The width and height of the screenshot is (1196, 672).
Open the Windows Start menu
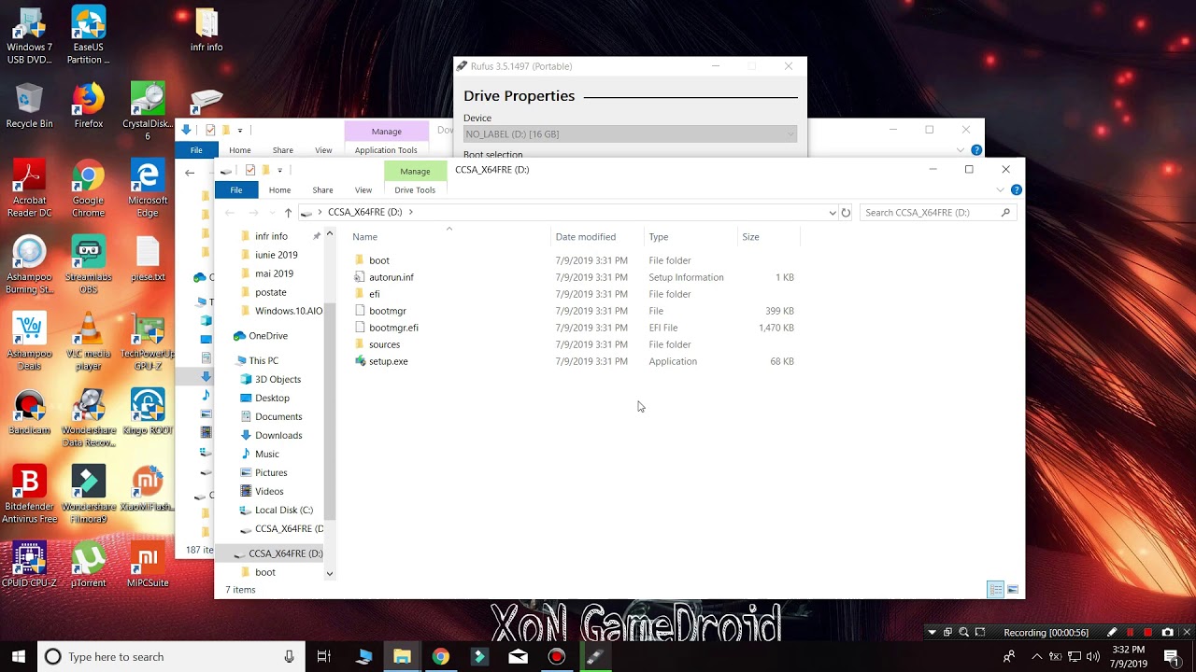[x=19, y=656]
